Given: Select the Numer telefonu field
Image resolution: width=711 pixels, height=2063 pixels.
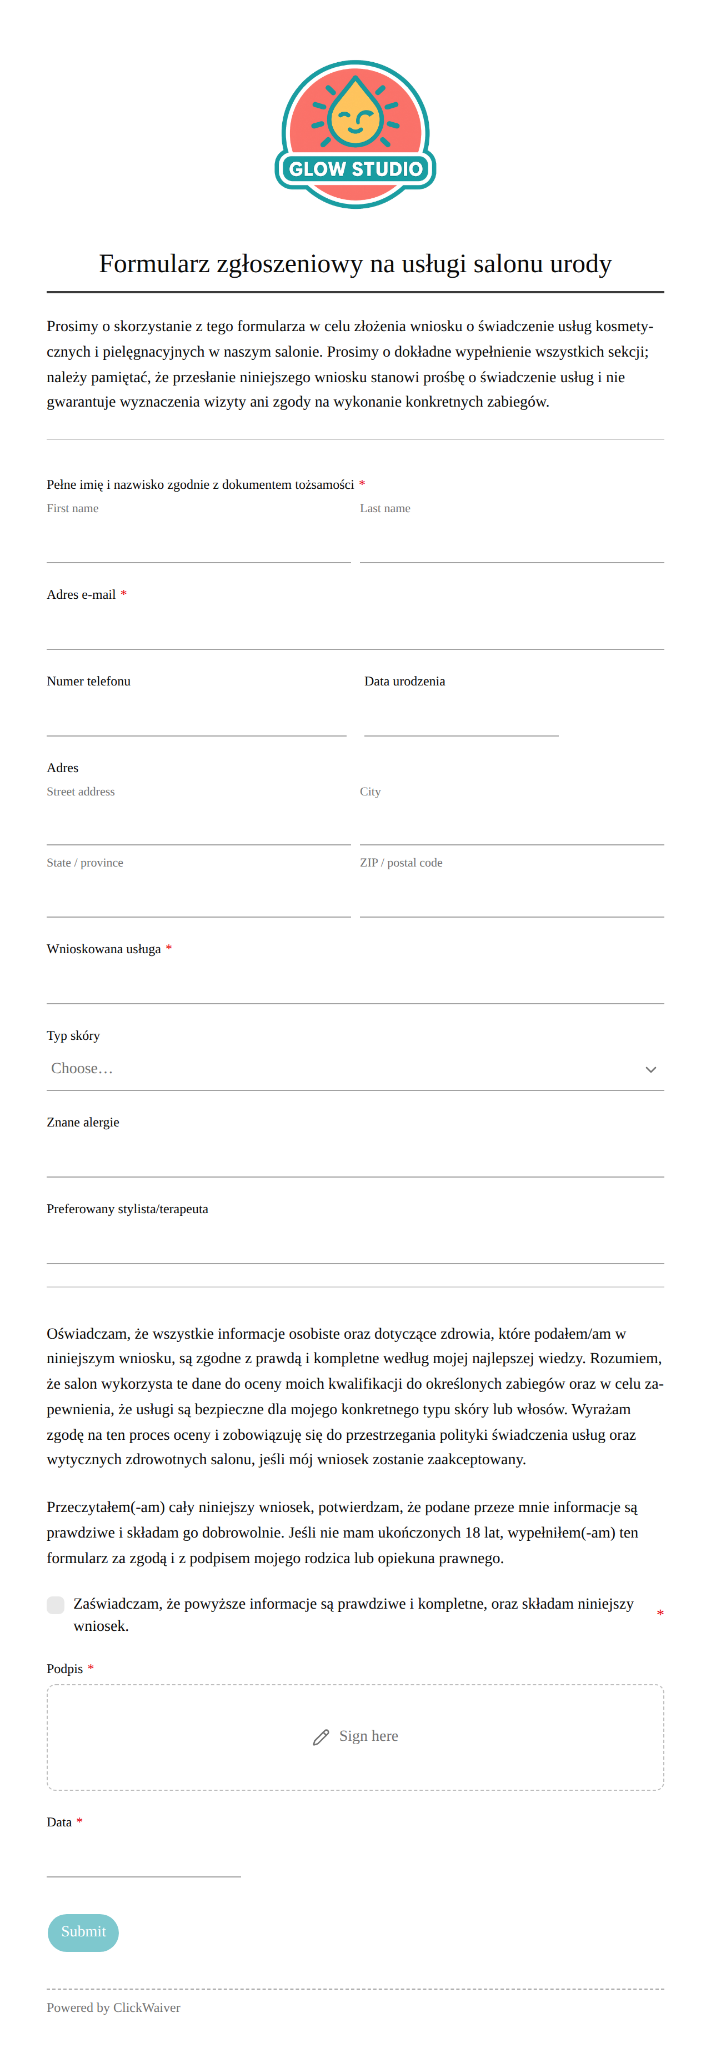Looking at the screenshot, I should 197,715.
